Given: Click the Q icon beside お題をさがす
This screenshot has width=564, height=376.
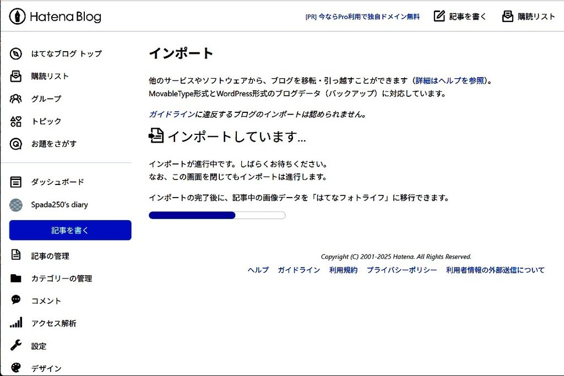Looking at the screenshot, I should click(x=16, y=144).
